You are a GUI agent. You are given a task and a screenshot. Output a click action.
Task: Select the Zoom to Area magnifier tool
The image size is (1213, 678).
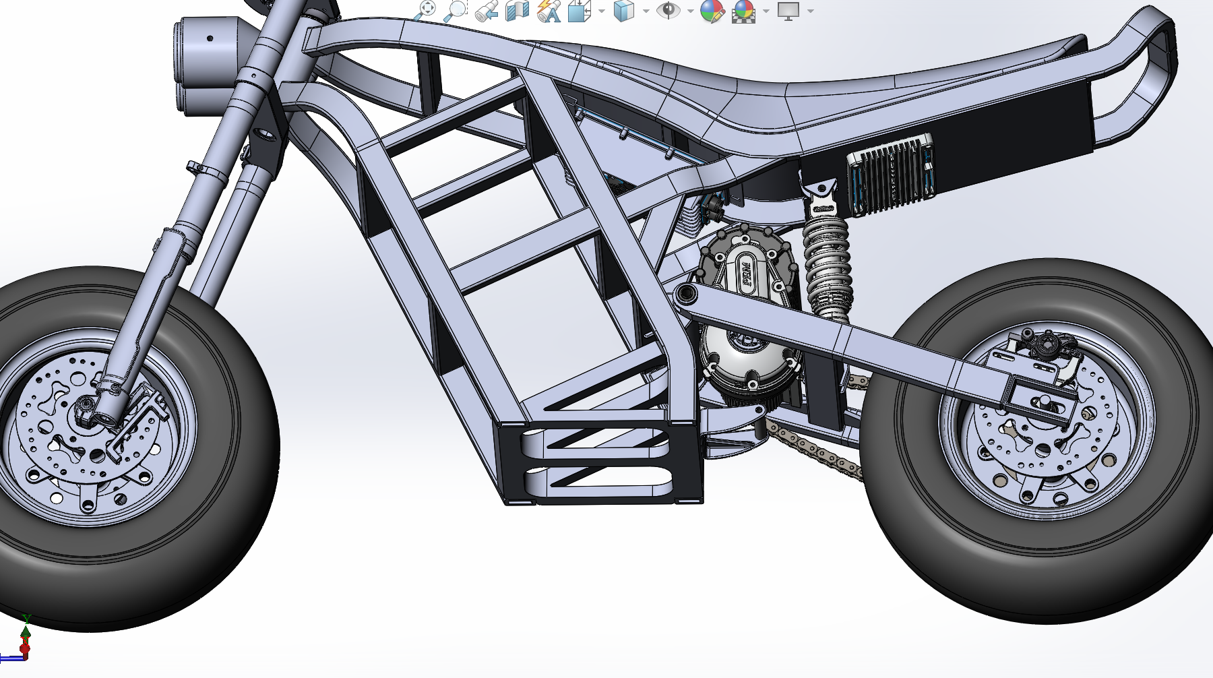click(456, 10)
